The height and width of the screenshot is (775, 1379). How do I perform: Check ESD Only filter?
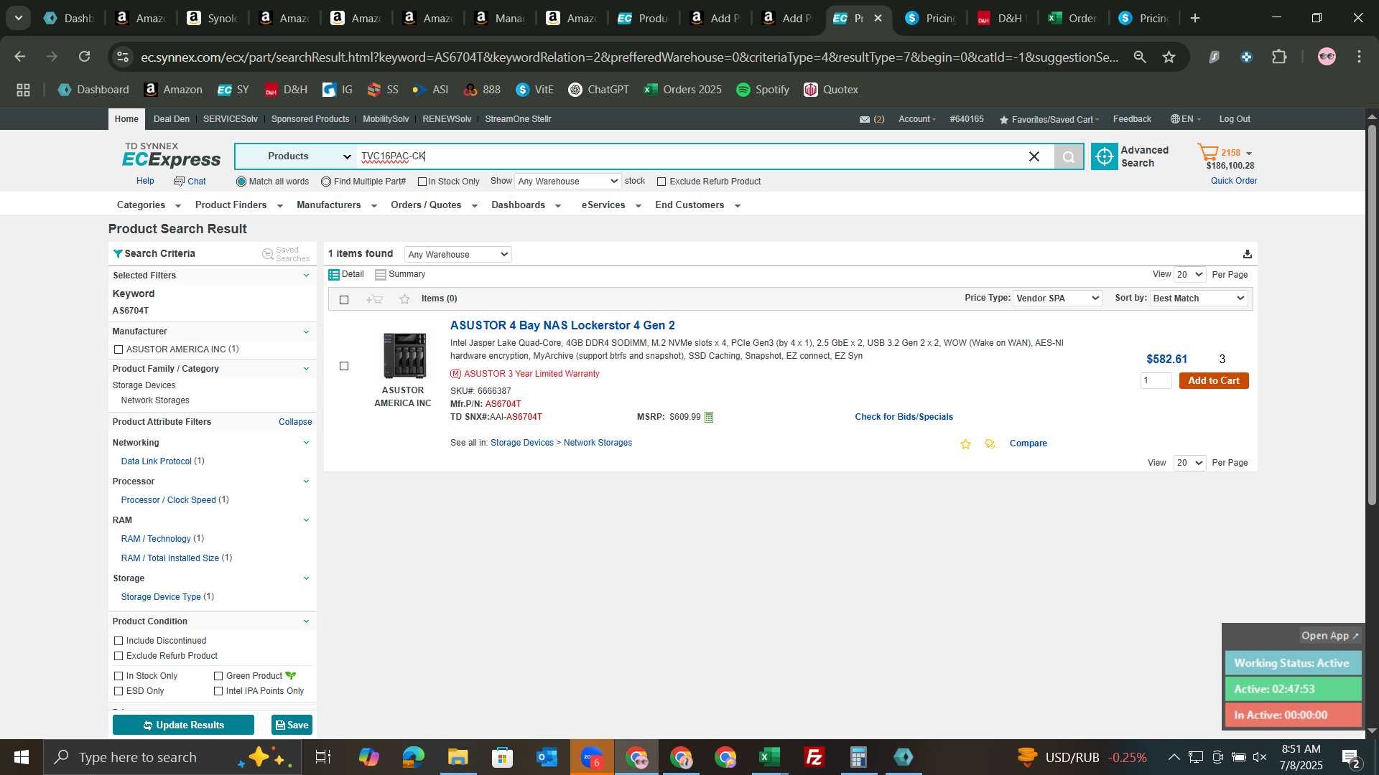pyautogui.click(x=119, y=691)
